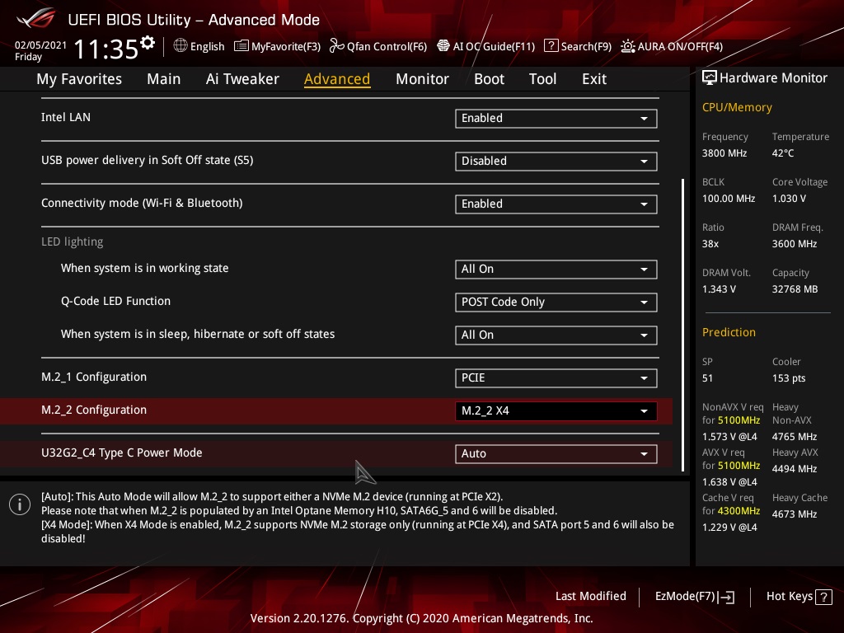Click the AI OC Guide brain icon
The image size is (844, 633).
[443, 46]
